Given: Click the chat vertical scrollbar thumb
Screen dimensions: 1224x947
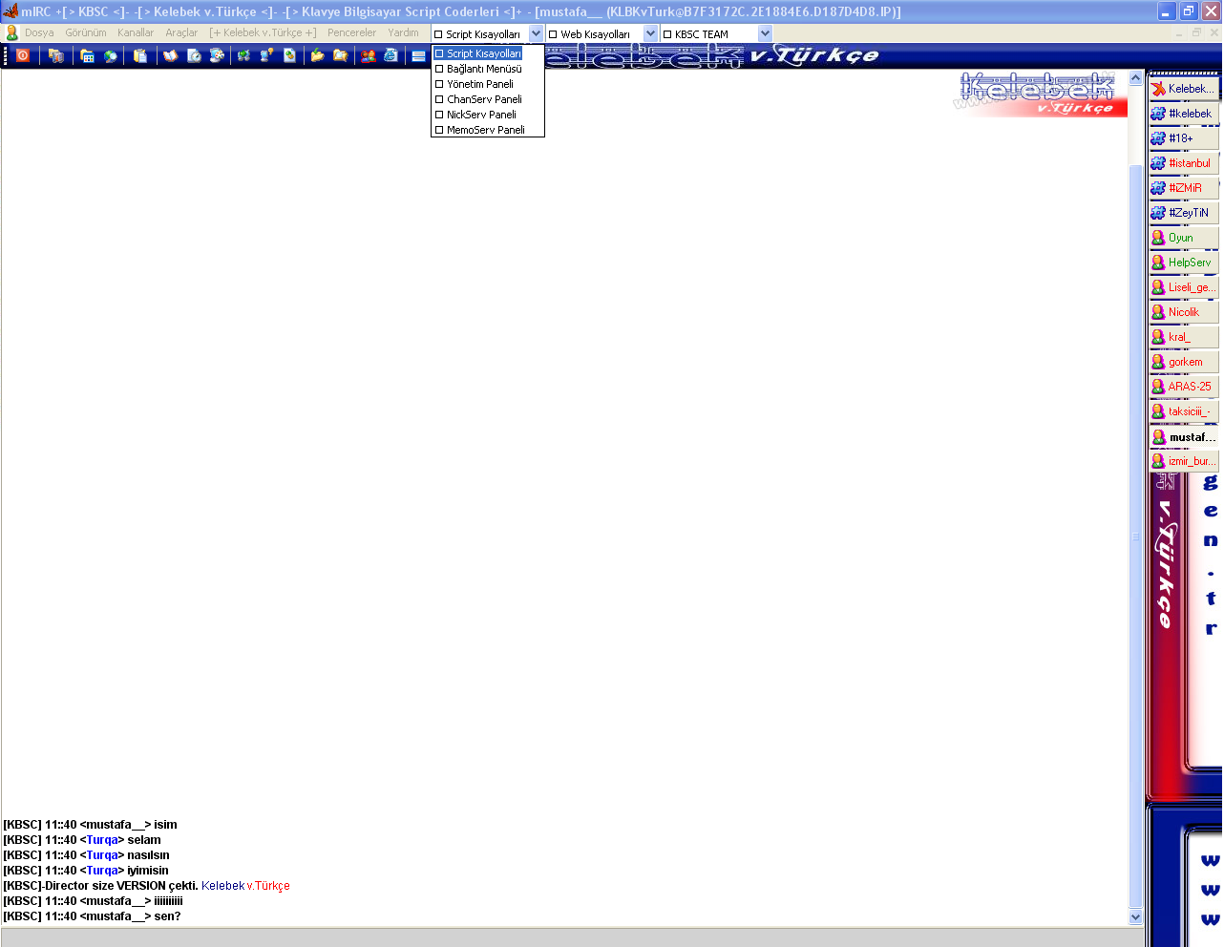Looking at the screenshot, I should 1135,535.
